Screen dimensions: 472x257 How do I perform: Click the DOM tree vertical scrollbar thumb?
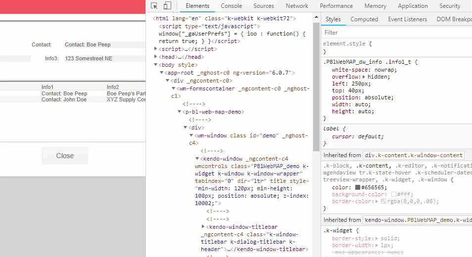[316, 87]
